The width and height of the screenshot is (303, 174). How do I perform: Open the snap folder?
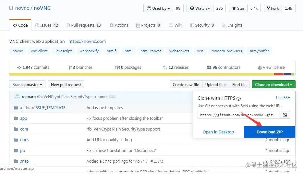point(24,161)
